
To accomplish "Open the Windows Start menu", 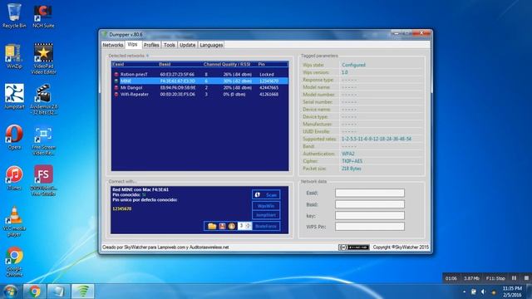I will coord(10,292).
